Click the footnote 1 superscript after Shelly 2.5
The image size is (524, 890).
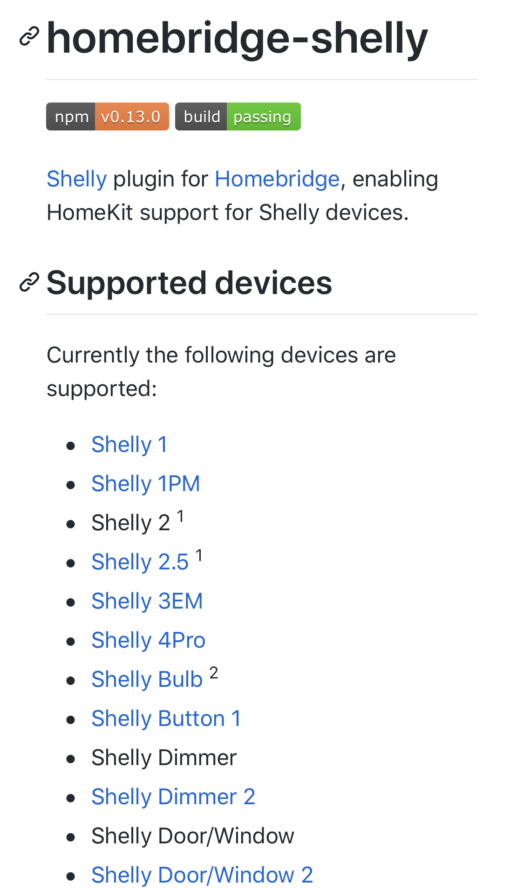point(199,555)
